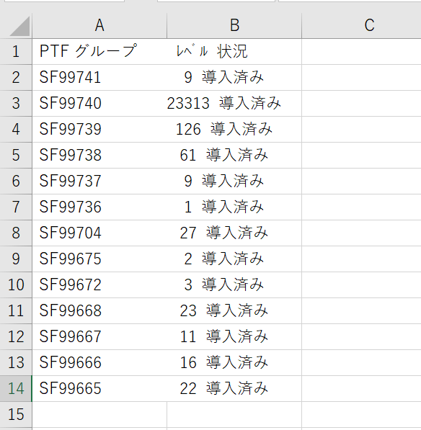Click cell showing 23313 導入済み
The height and width of the screenshot is (430, 421).
point(234,104)
